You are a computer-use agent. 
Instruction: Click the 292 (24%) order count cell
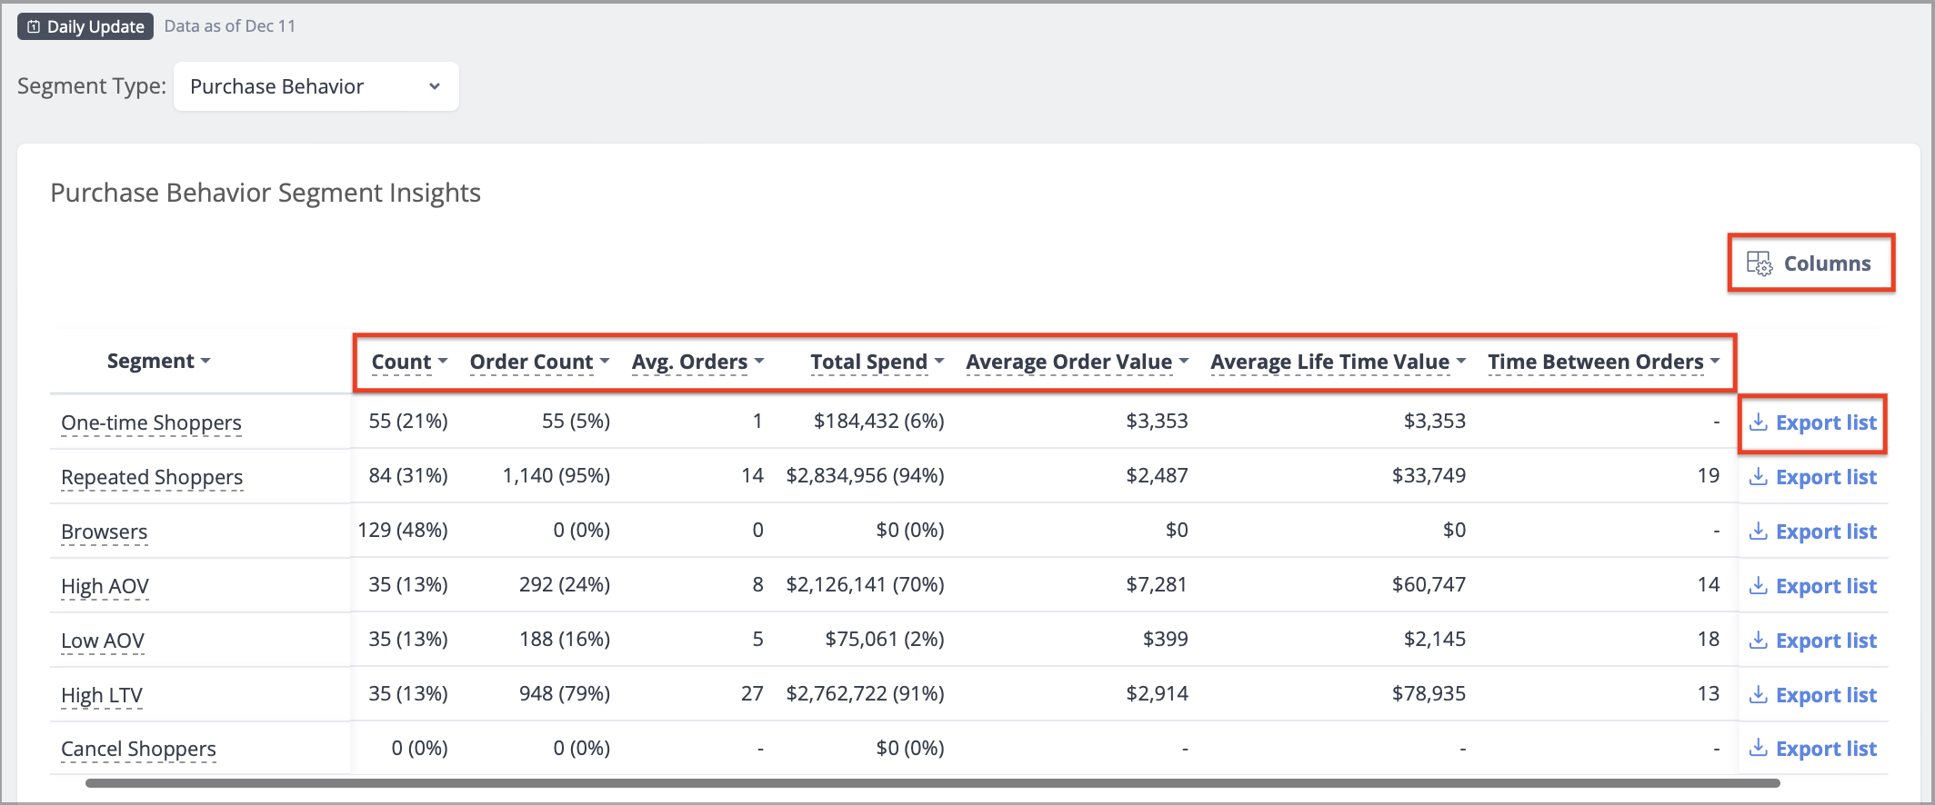[x=565, y=584]
